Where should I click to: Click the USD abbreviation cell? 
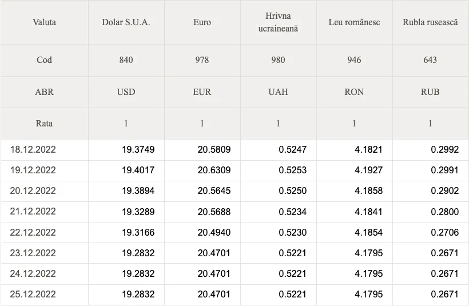126,92
